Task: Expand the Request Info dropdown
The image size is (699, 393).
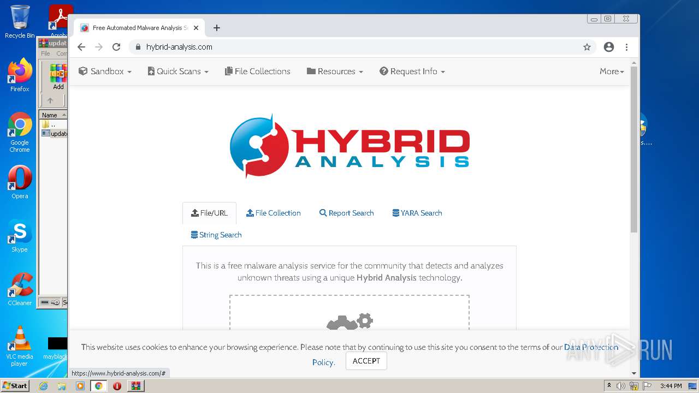Action: click(x=412, y=72)
